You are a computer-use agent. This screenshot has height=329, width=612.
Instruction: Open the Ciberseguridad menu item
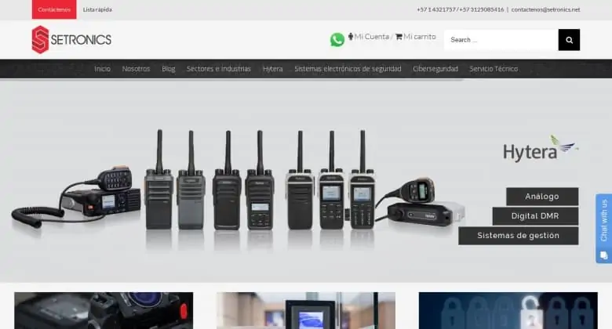pos(435,69)
